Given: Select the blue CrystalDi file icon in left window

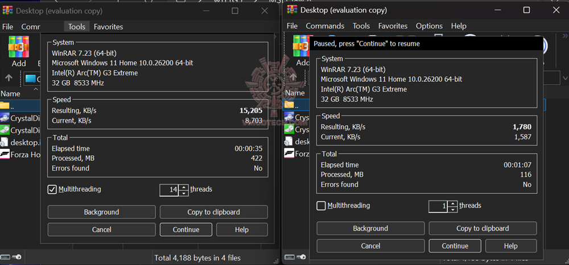Looking at the screenshot, I should click(5, 118).
